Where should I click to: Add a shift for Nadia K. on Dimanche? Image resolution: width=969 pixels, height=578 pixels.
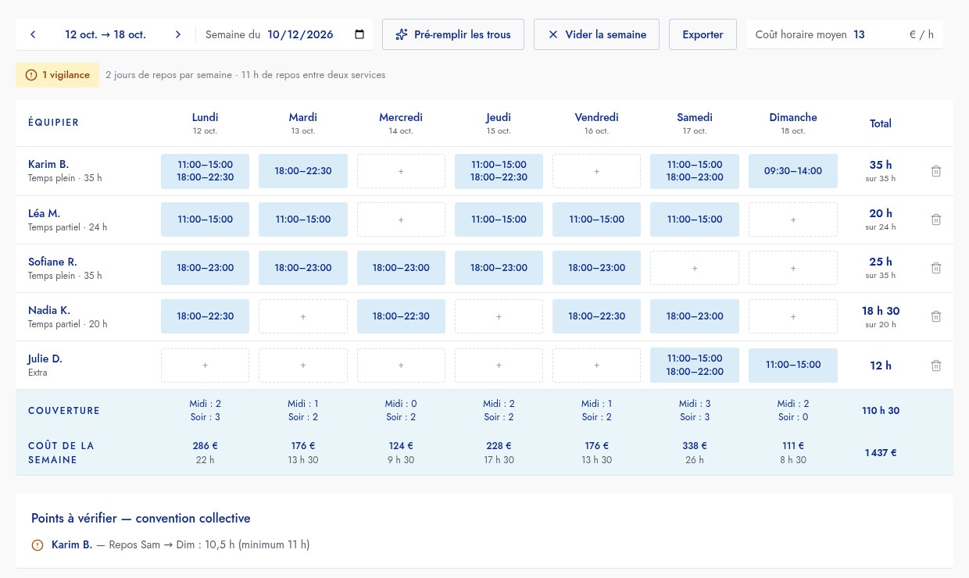793,316
